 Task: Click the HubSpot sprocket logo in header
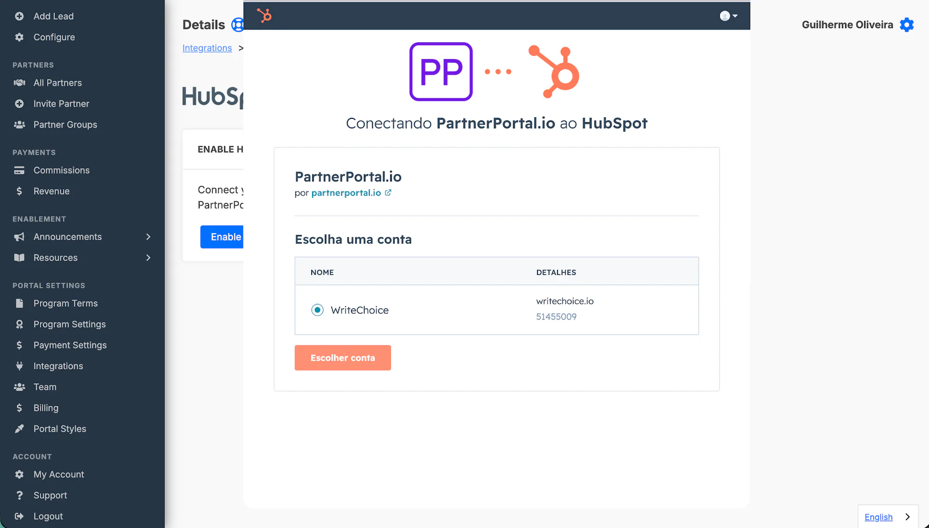pyautogui.click(x=264, y=16)
